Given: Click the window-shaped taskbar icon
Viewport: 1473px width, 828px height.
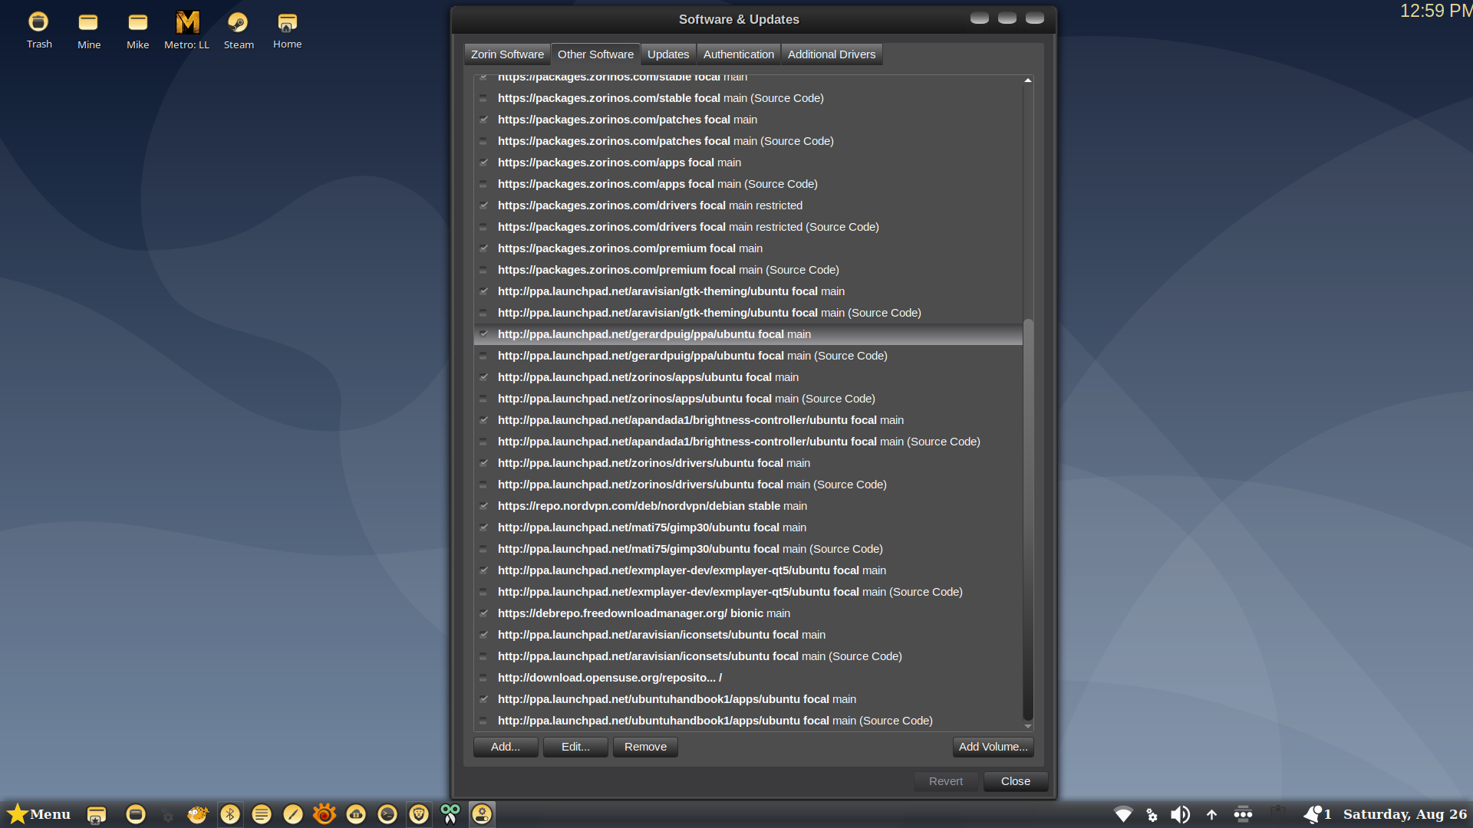Looking at the screenshot, I should tap(136, 814).
